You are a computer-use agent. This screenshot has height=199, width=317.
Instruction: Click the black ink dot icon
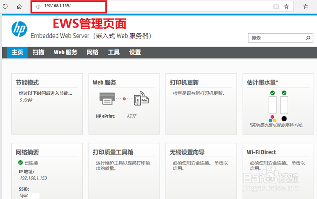click(x=284, y=119)
